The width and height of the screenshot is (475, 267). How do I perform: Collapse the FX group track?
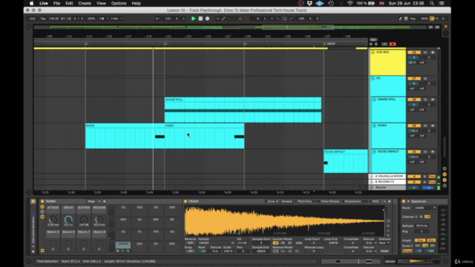pyautogui.click(x=373, y=79)
